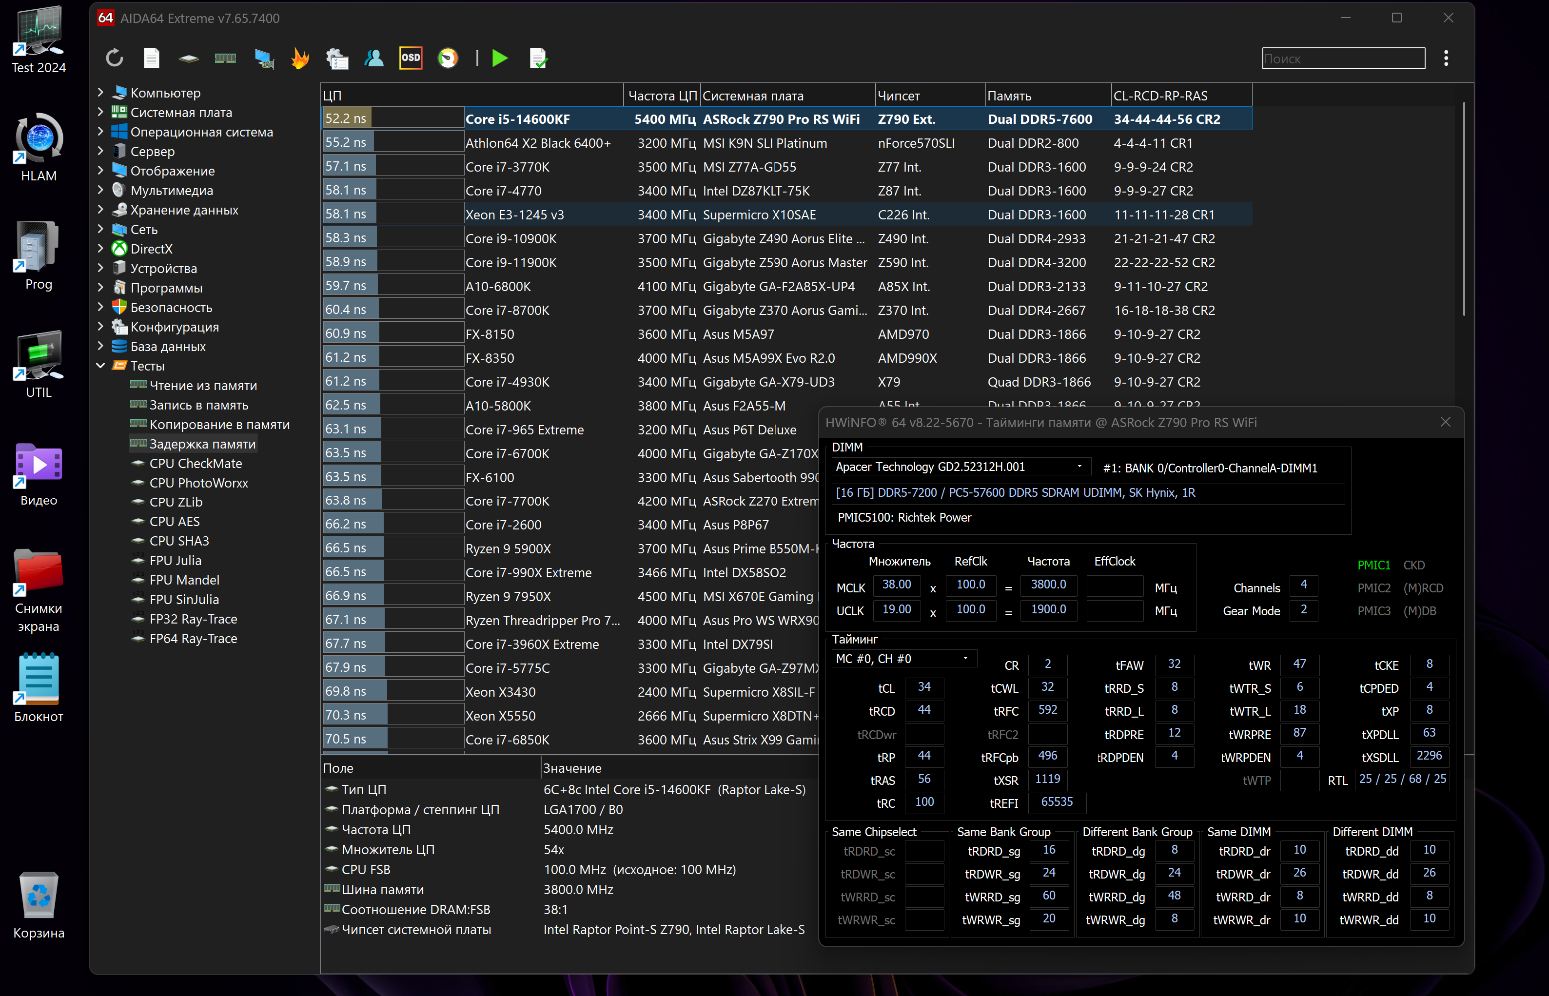Open the MC #0, CH #0 dropdown
Screen dimensions: 1549x996
[965, 659]
